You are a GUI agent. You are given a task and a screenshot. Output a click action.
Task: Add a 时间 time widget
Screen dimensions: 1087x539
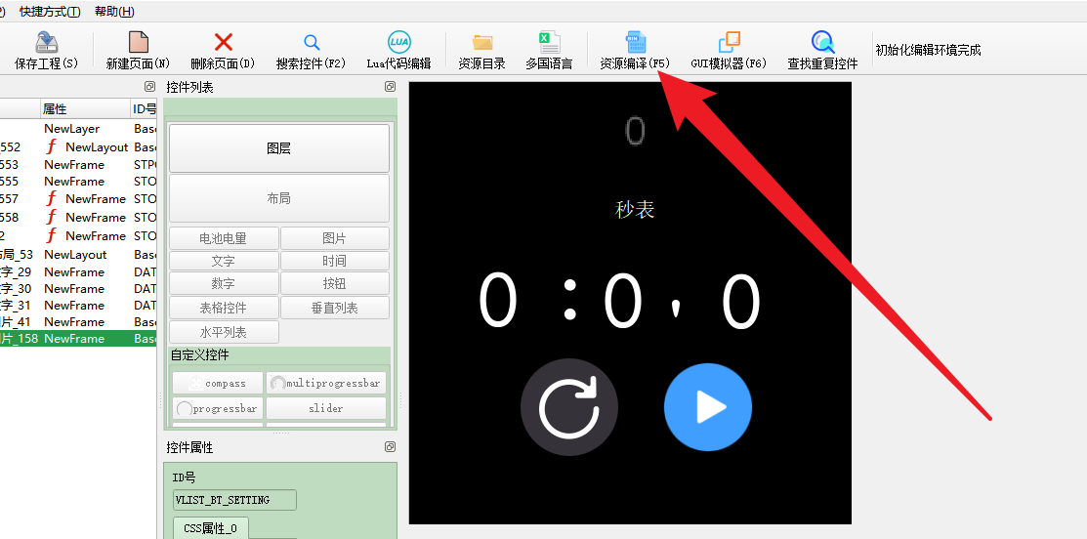pos(334,261)
